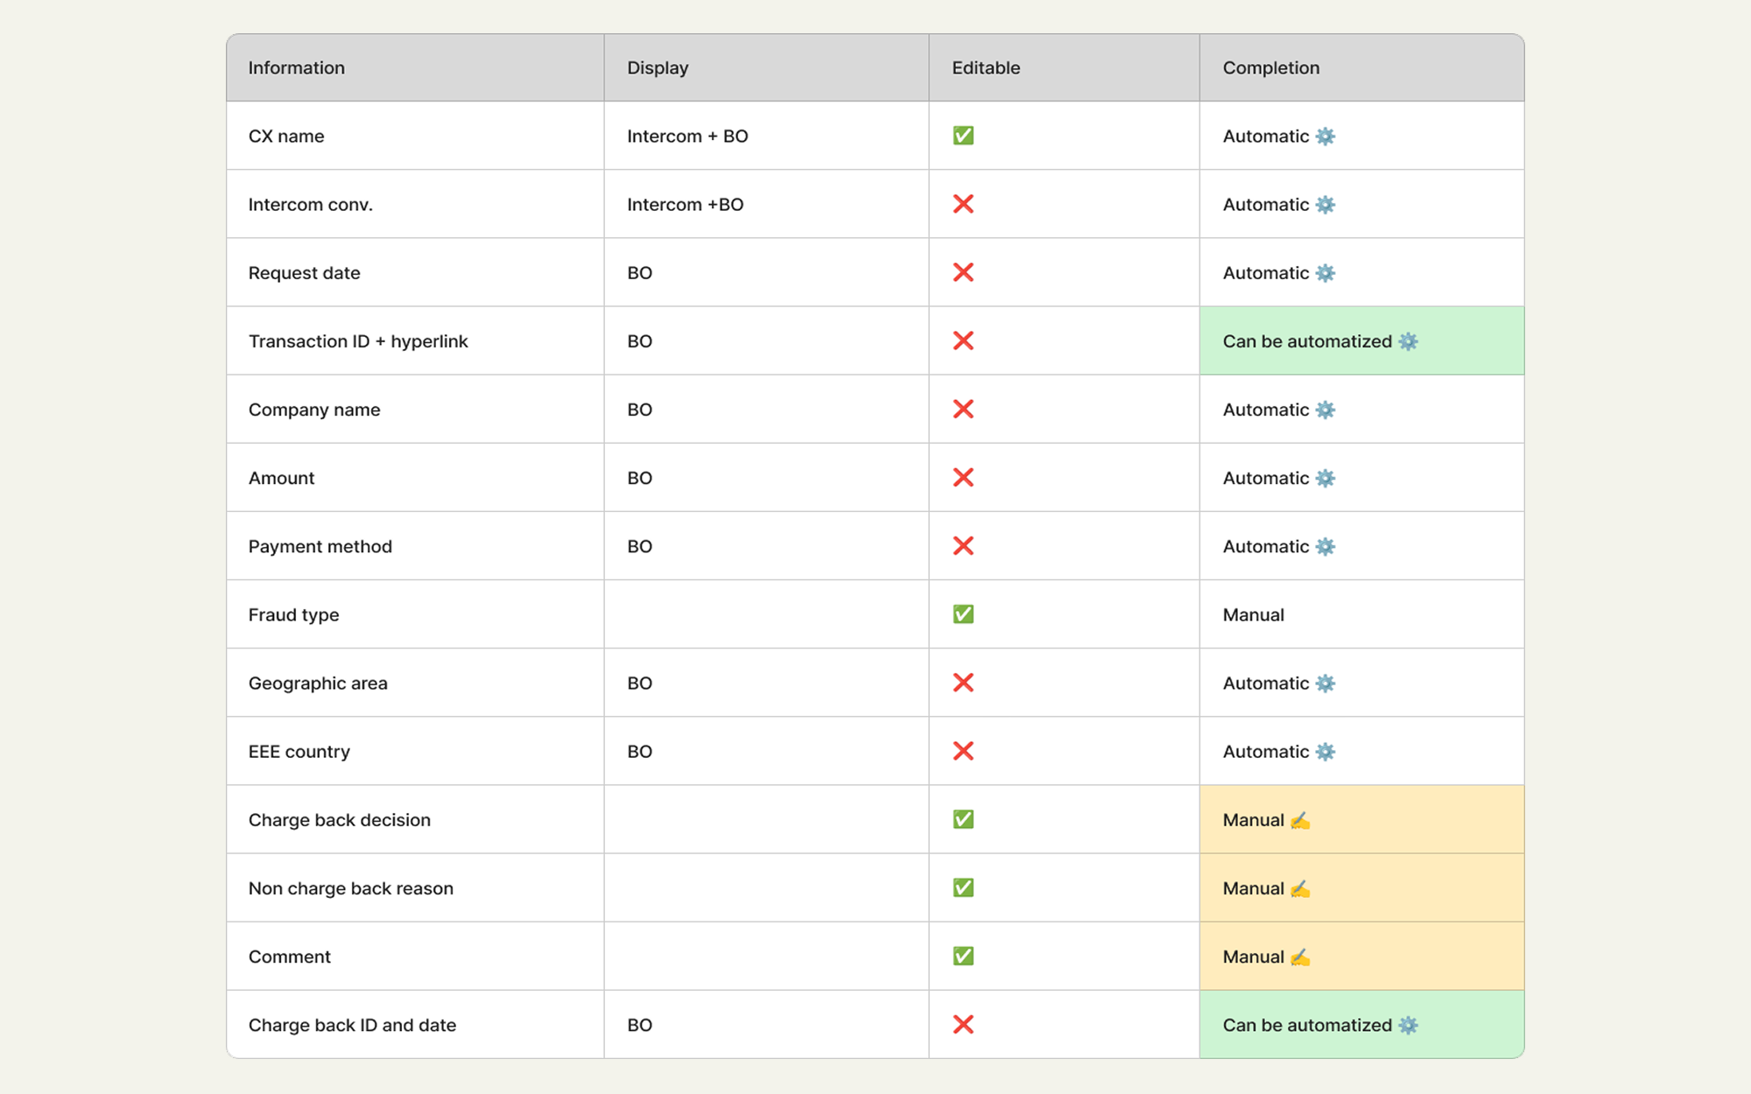
Task: Click the red cross in Geographic area row
Action: coord(963,683)
